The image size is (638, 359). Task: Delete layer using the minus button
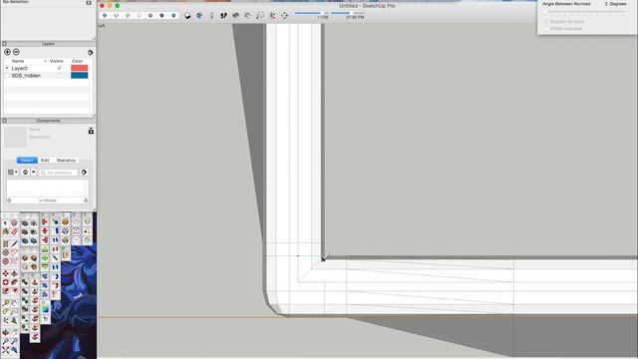(16, 52)
